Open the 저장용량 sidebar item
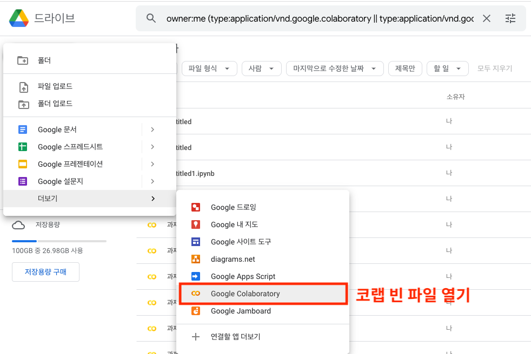Screen dimensions: 531x354 click(x=48, y=224)
